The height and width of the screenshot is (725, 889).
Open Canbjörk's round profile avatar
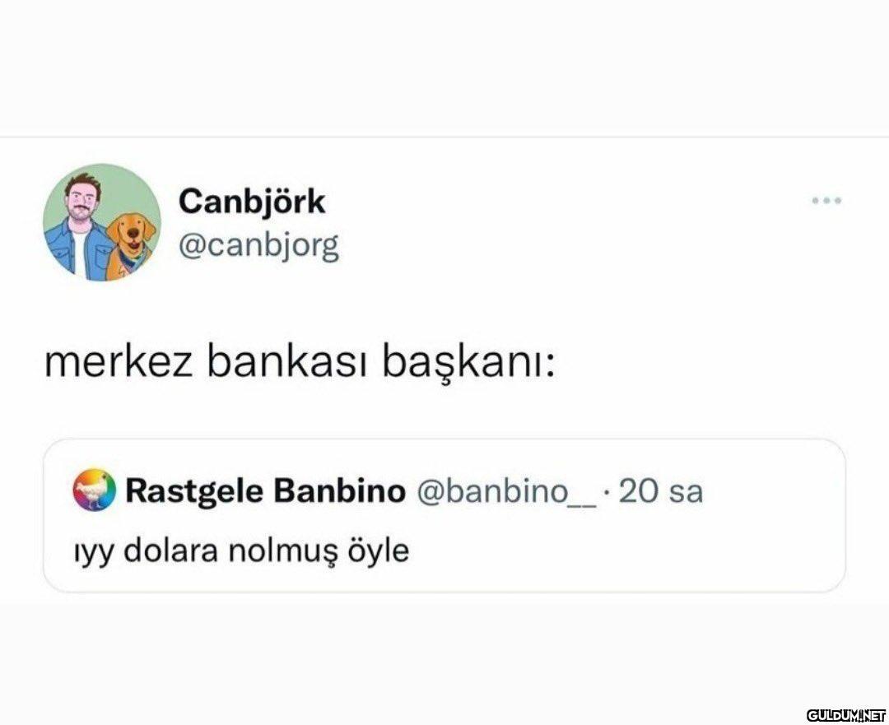tap(102, 222)
